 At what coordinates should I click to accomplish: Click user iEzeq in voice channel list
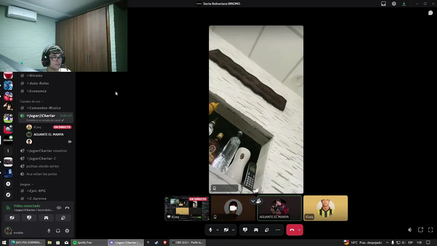coord(37,127)
